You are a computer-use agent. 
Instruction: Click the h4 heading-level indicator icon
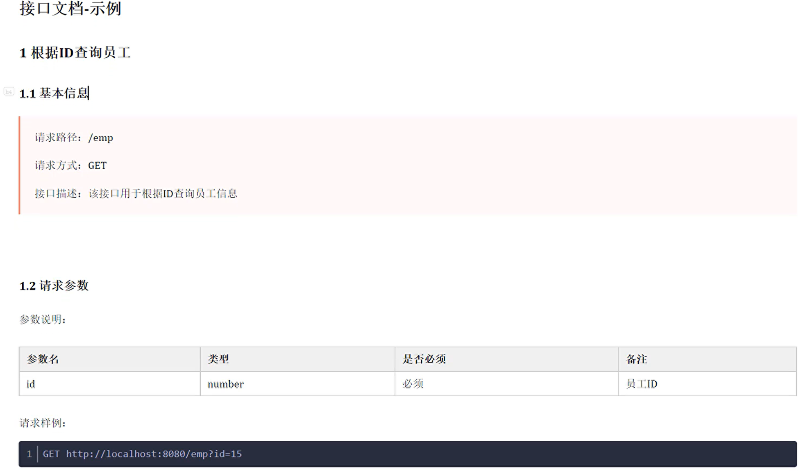[9, 91]
